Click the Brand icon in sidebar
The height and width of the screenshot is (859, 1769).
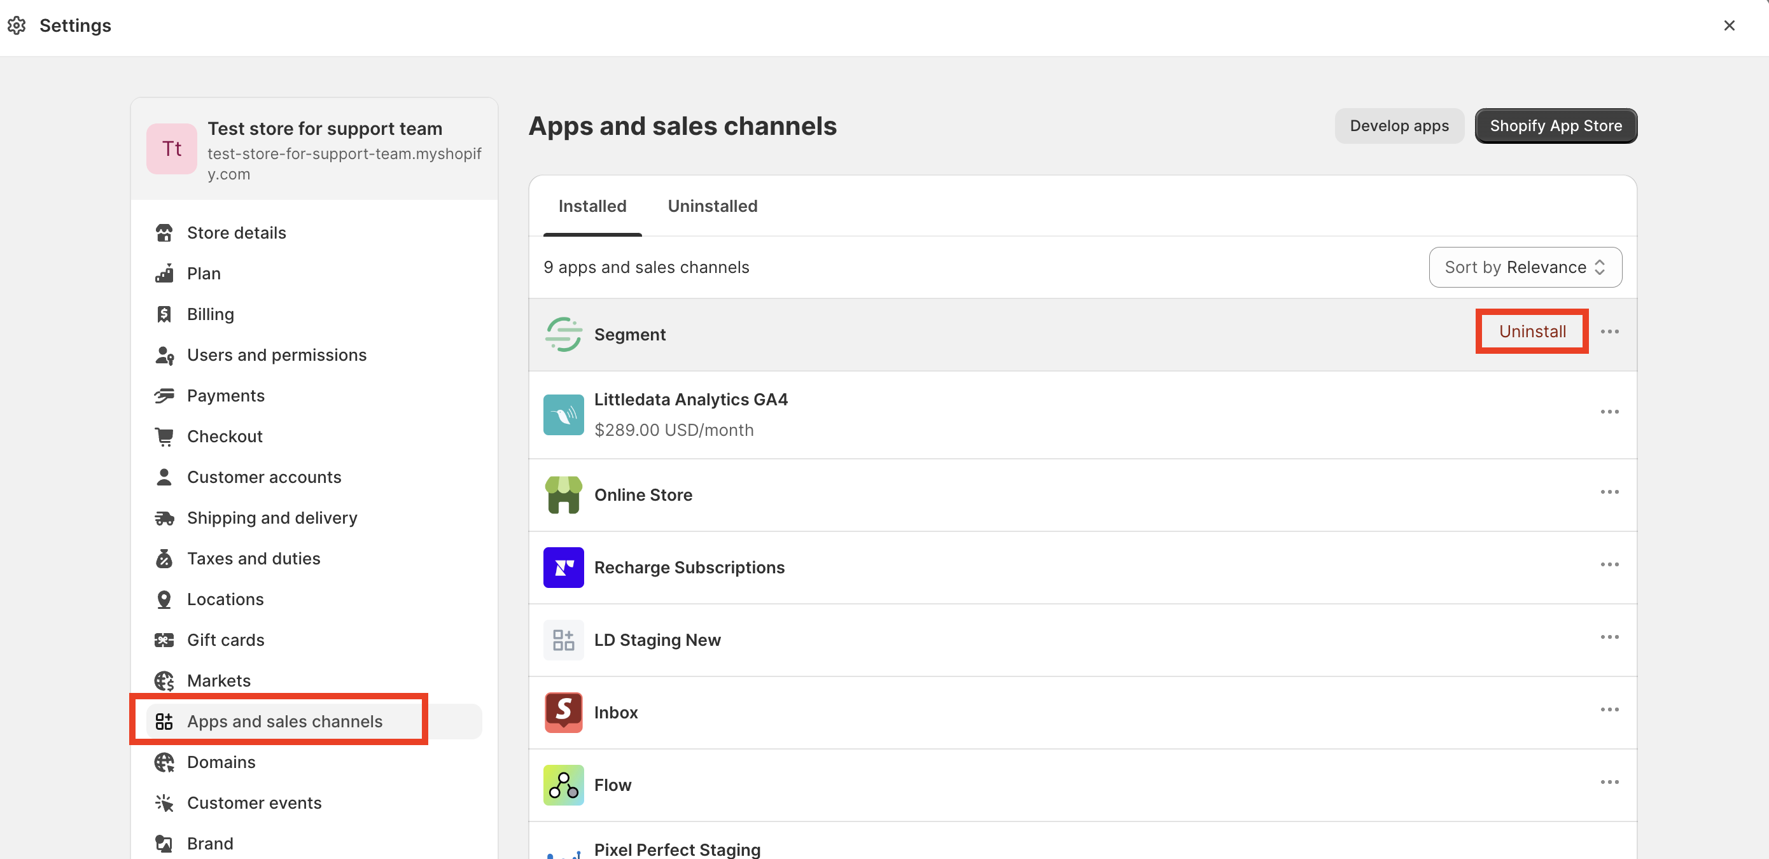[164, 843]
